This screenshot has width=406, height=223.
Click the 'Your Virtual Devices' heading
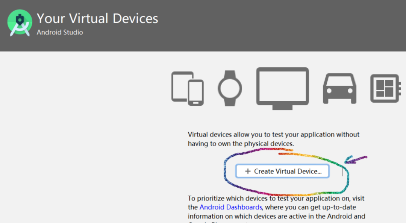pos(97,18)
